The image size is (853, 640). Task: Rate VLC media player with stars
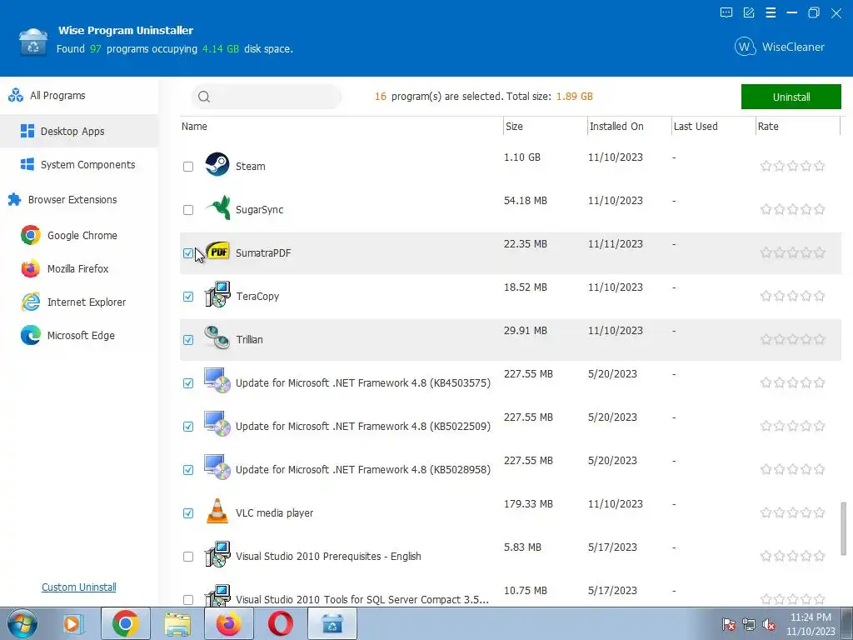tap(793, 512)
